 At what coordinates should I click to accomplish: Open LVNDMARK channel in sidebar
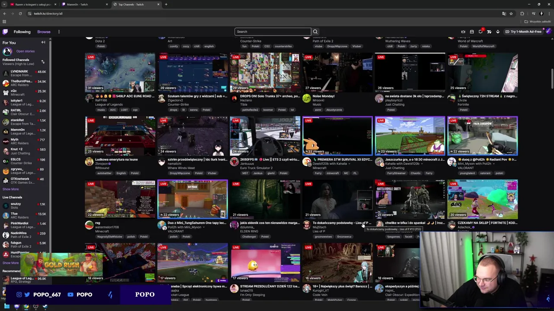tap(25, 73)
